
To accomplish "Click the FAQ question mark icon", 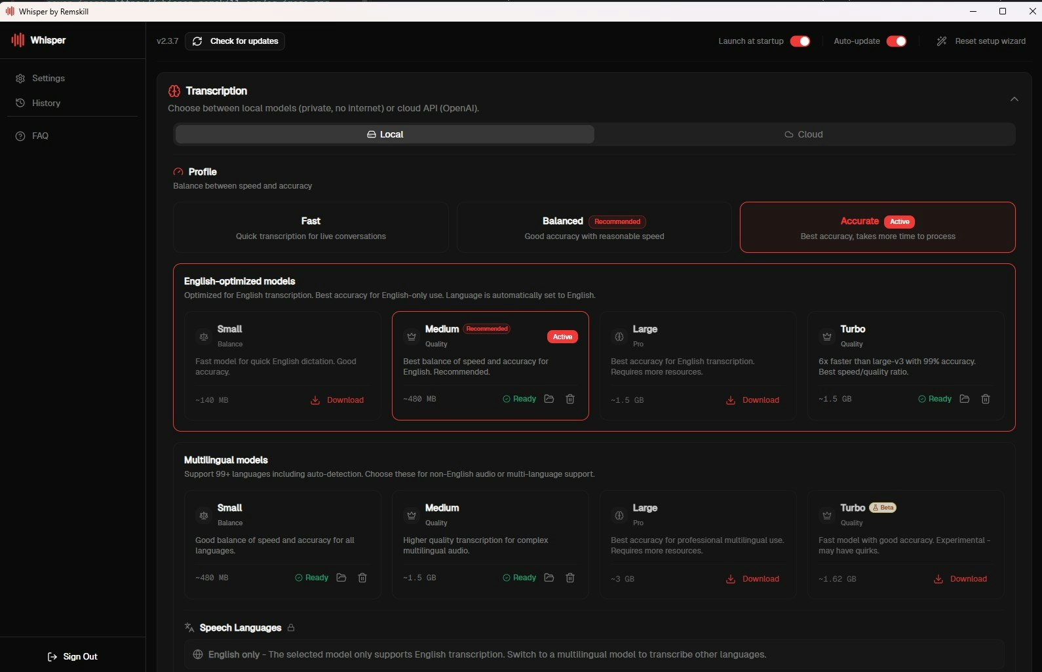I will pos(20,136).
